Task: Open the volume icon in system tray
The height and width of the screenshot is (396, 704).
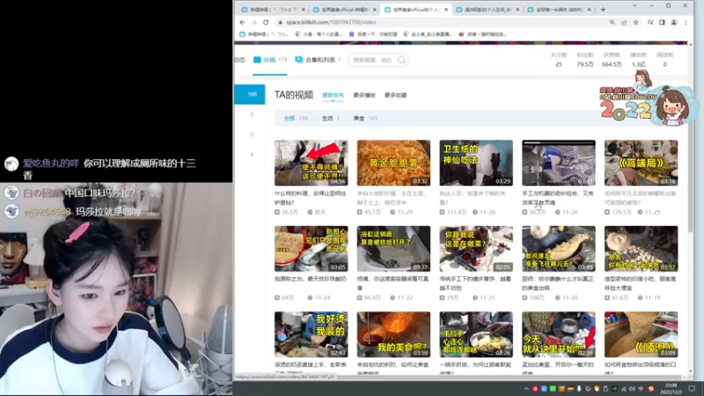Action: (x=632, y=389)
